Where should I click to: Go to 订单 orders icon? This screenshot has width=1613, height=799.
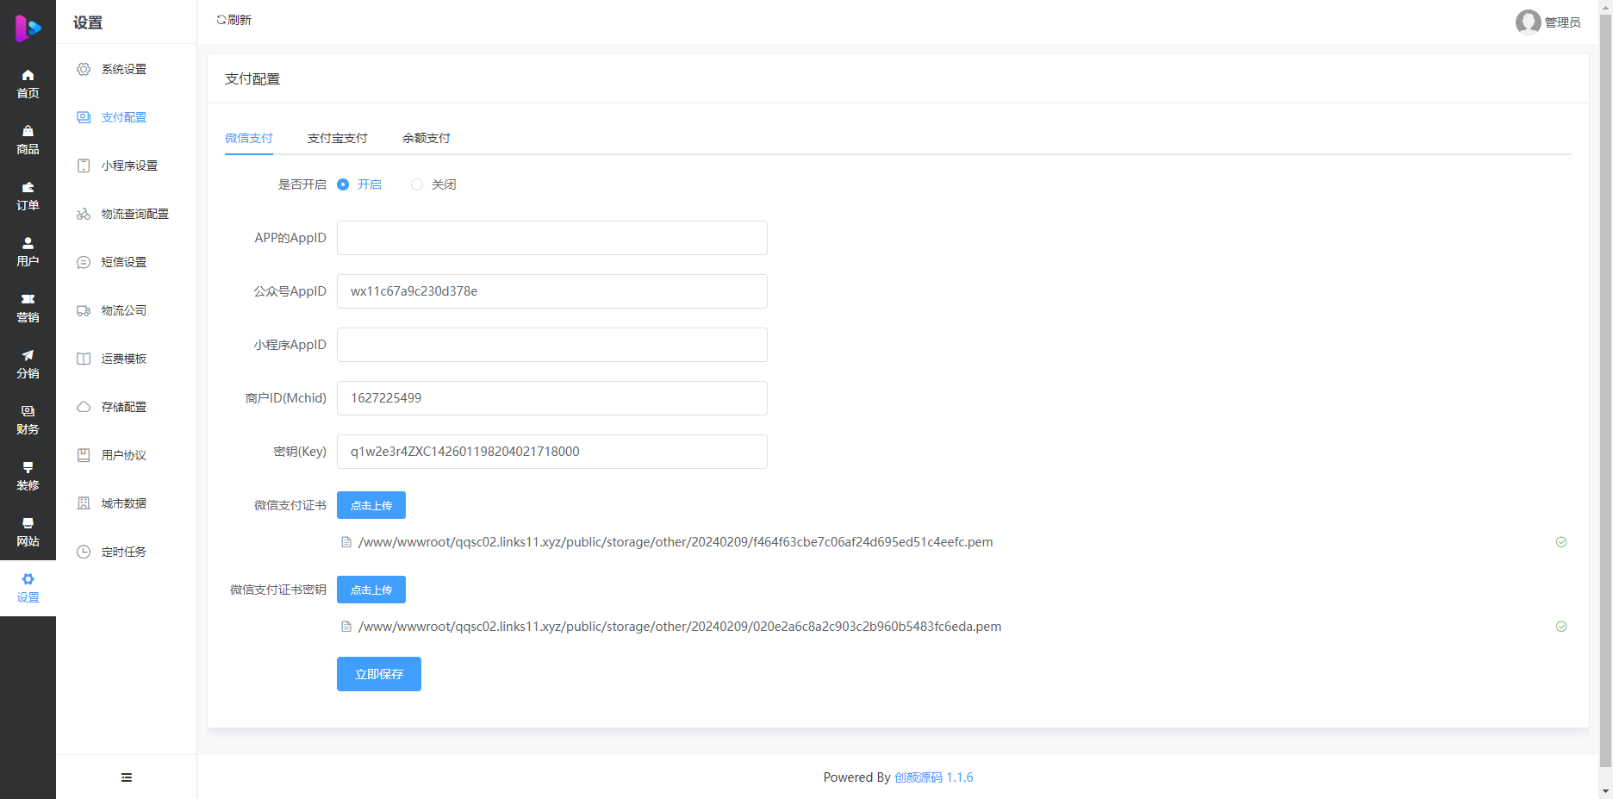click(x=28, y=187)
